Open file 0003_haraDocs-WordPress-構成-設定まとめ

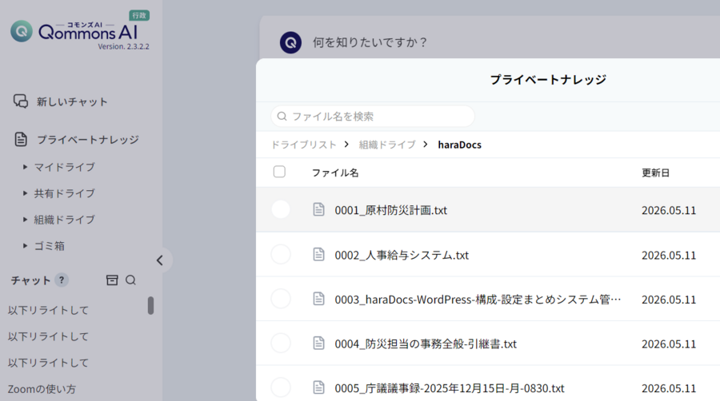pyautogui.click(x=478, y=300)
